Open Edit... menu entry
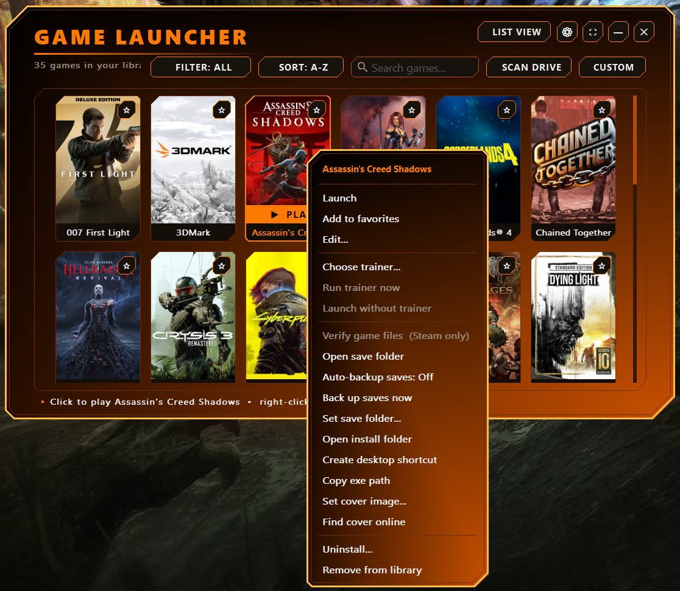The image size is (680, 591). coord(397,240)
